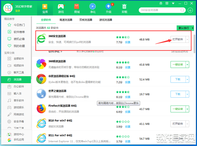Click 打开软件 for IE10 For win7
Screen dimensions: 197x146
point(178,124)
